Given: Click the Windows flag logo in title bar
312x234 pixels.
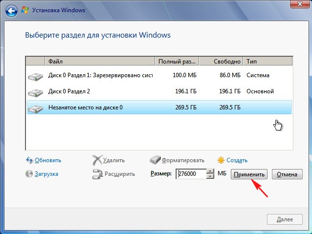Looking at the screenshot, I should pyautogui.click(x=25, y=10).
